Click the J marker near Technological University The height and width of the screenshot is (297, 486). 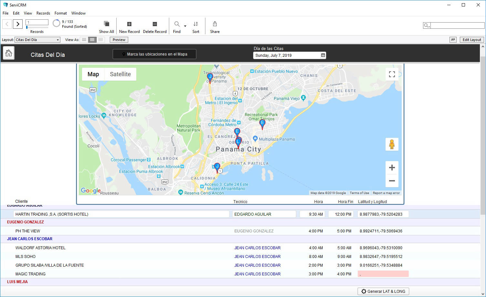[210, 78]
